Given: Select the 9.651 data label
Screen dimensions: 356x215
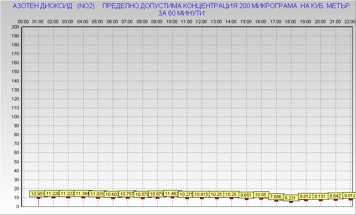Looking at the screenshot, I should [x=246, y=195].
